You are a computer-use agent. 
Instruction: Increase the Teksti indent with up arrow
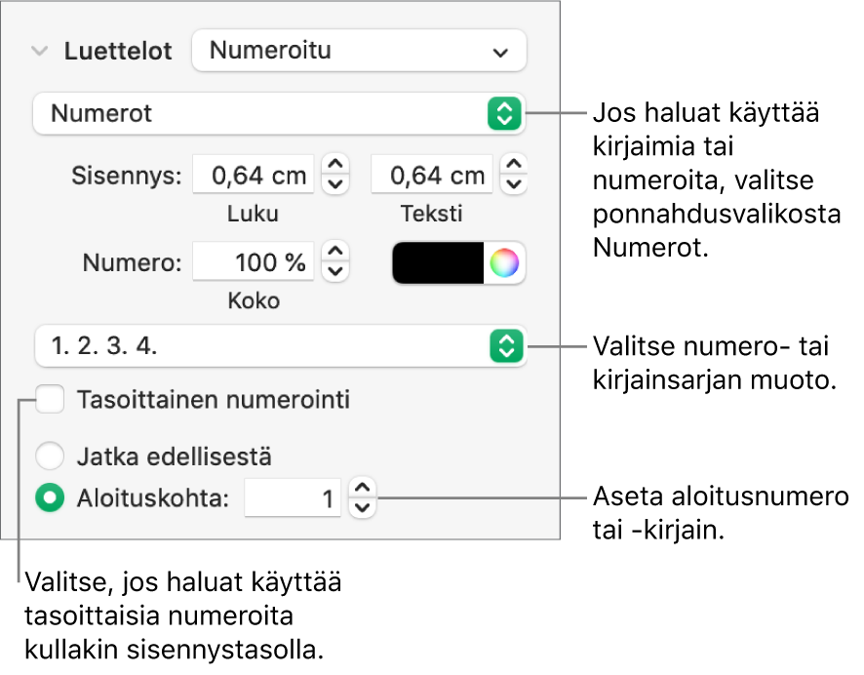513,165
